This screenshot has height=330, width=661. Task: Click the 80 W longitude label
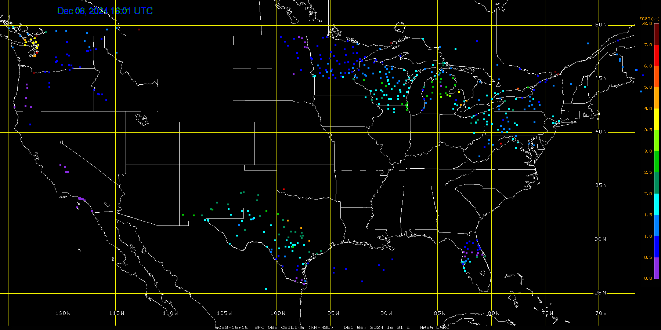coord(494,313)
